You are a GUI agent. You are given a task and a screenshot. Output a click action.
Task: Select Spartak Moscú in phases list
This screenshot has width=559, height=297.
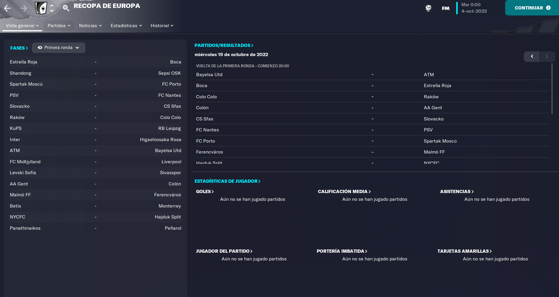(26, 84)
